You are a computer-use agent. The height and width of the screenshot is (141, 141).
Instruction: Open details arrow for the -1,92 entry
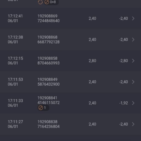tap(133, 103)
